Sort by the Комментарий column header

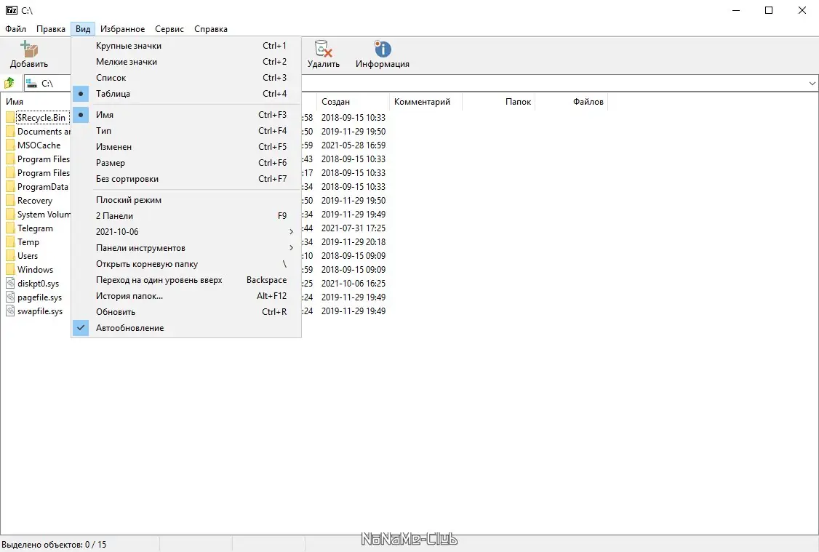pyautogui.click(x=426, y=102)
